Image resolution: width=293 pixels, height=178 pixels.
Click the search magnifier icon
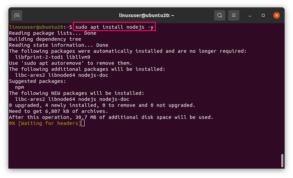(x=219, y=15)
